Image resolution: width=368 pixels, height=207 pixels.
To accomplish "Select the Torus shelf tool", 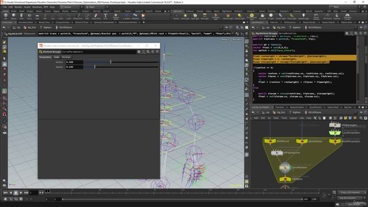I will tap(29, 16).
